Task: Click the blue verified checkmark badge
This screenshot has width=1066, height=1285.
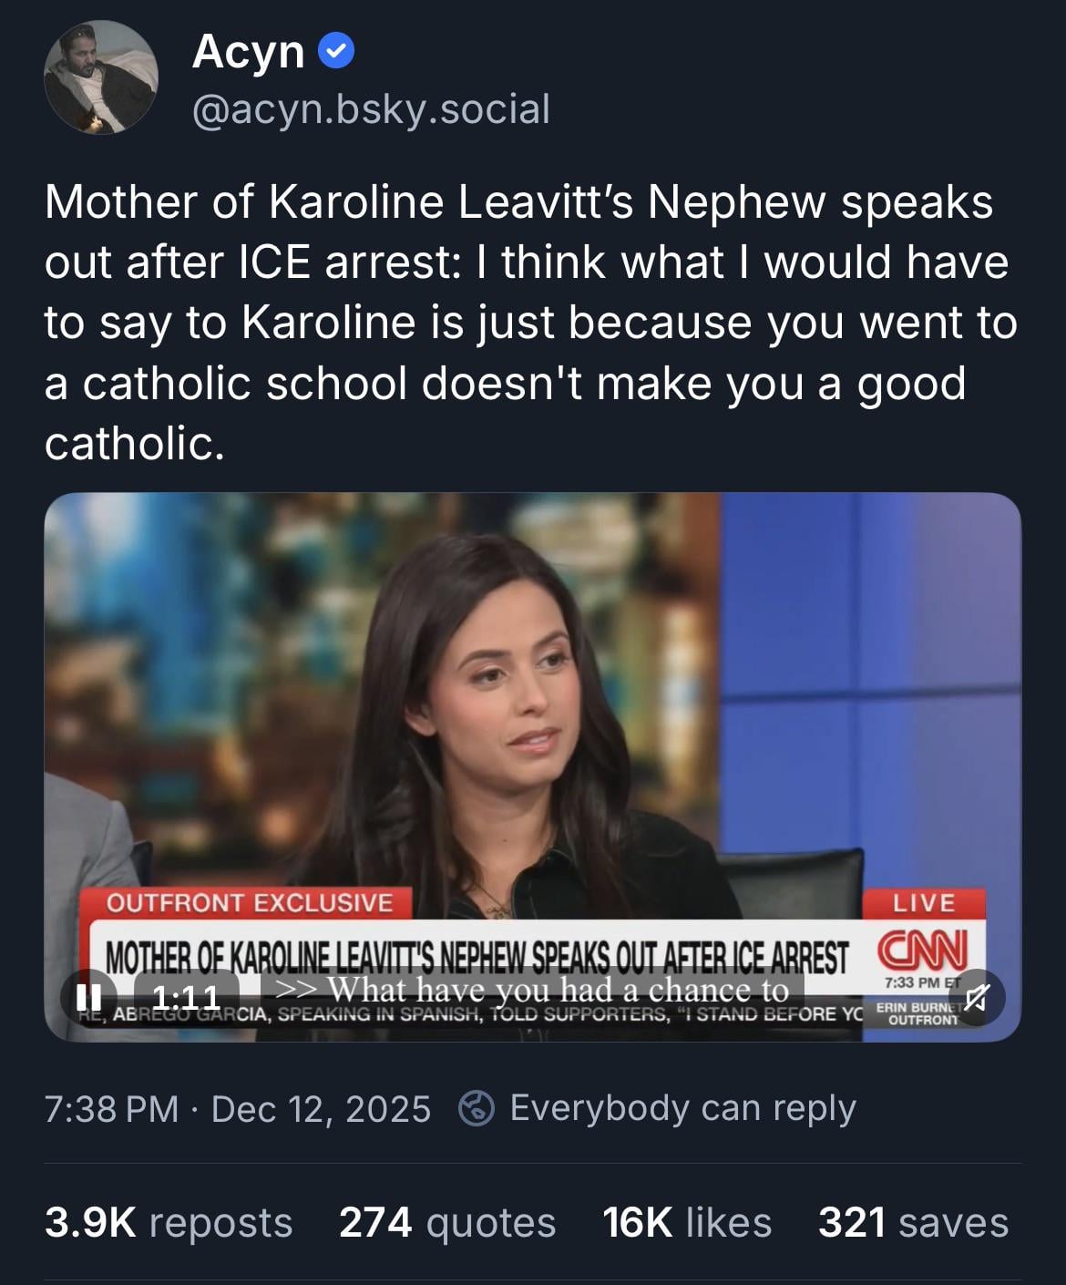Action: [336, 53]
